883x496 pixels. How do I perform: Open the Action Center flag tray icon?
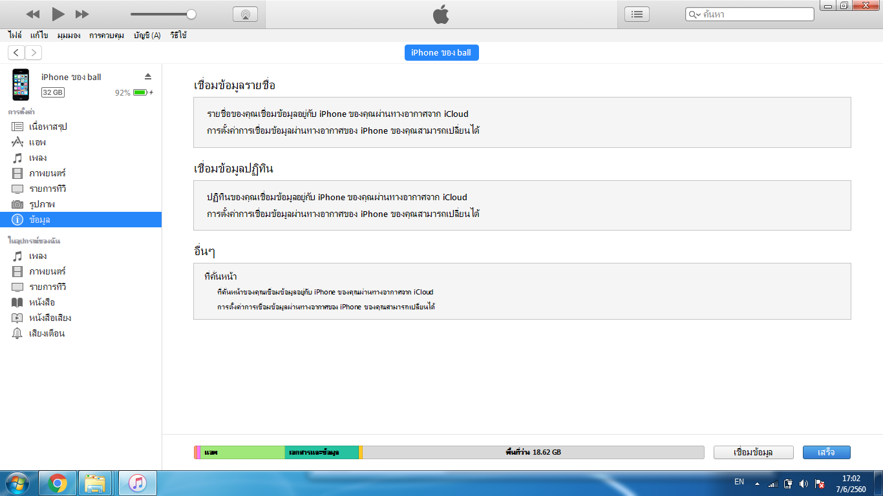coord(819,484)
